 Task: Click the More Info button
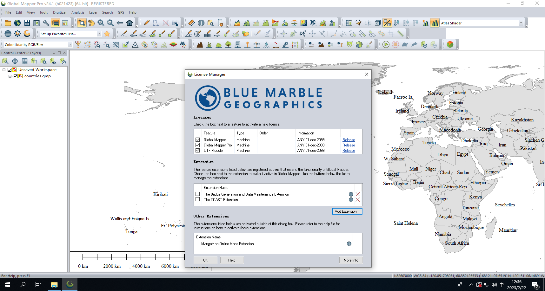351,260
